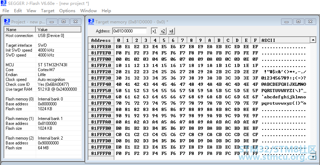This screenshot has height=165, width=320.
Task: Select the MCU ST STM32H743II row
Action: (42, 65)
